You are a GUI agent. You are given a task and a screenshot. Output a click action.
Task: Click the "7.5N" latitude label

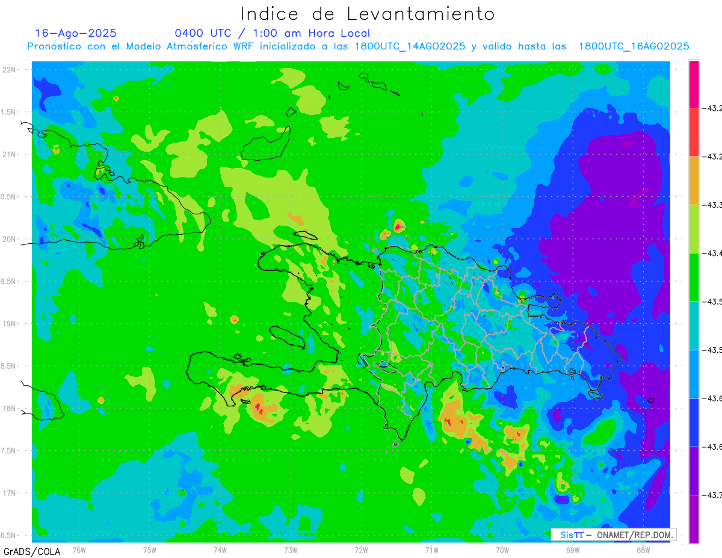pyautogui.click(x=8, y=451)
